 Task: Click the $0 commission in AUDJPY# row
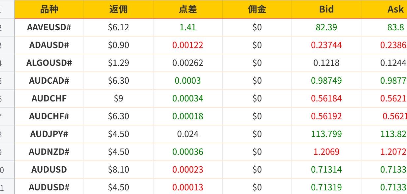click(x=257, y=134)
